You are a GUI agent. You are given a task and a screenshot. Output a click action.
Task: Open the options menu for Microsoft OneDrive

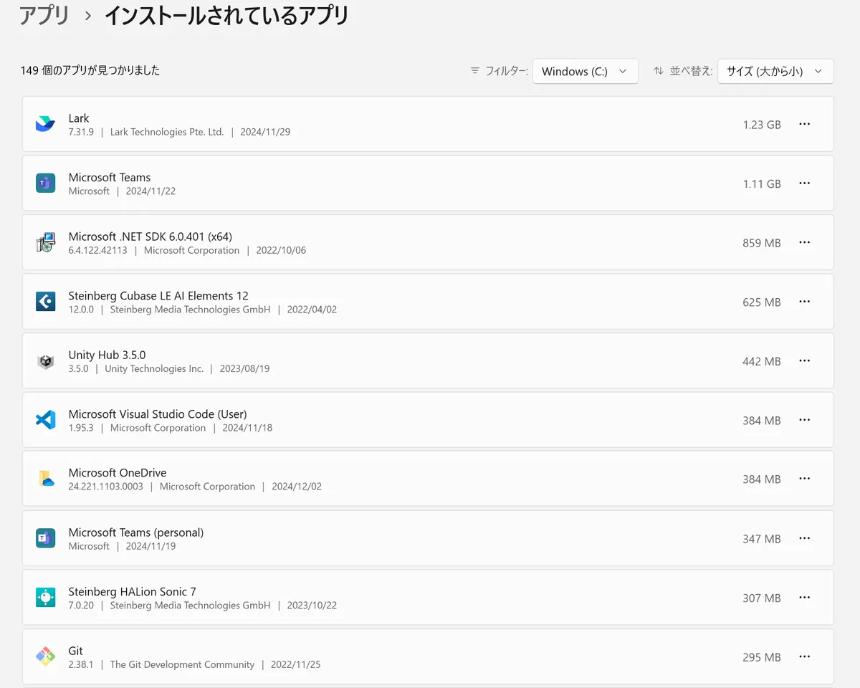pyautogui.click(x=804, y=479)
